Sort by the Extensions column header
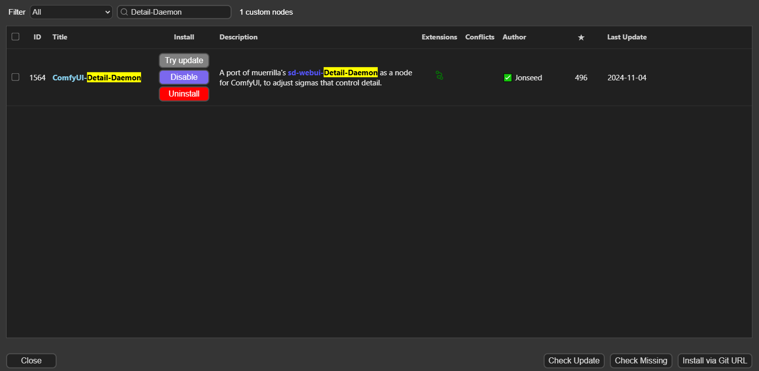Image resolution: width=759 pixels, height=371 pixels. tap(439, 37)
